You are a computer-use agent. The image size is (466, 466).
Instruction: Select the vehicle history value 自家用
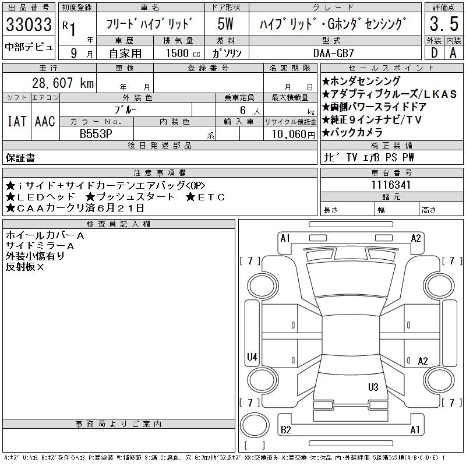pyautogui.click(x=125, y=53)
